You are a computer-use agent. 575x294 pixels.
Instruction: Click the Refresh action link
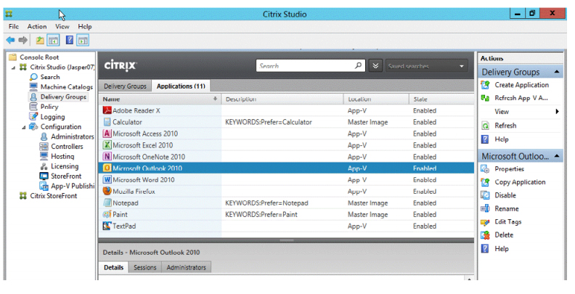pos(505,126)
